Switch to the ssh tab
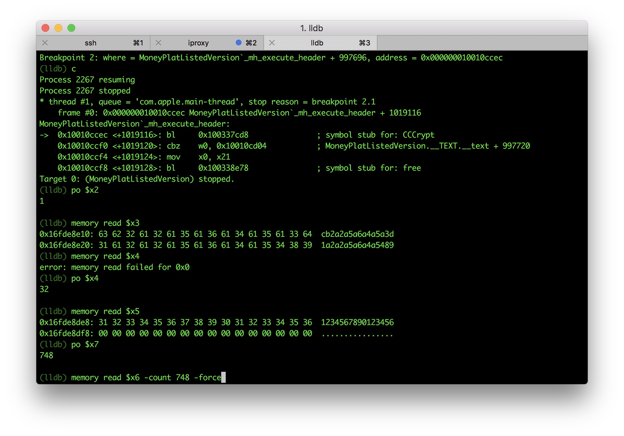 [x=90, y=43]
